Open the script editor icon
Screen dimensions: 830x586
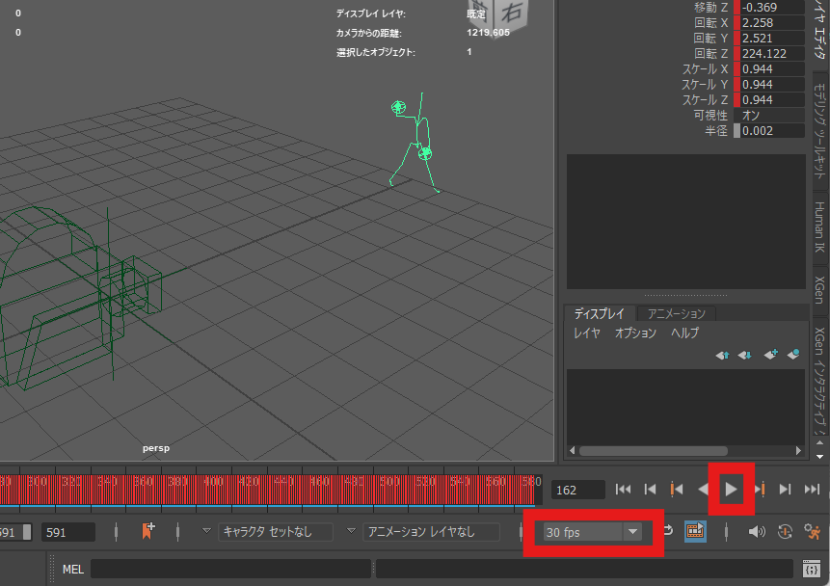pyautogui.click(x=811, y=569)
